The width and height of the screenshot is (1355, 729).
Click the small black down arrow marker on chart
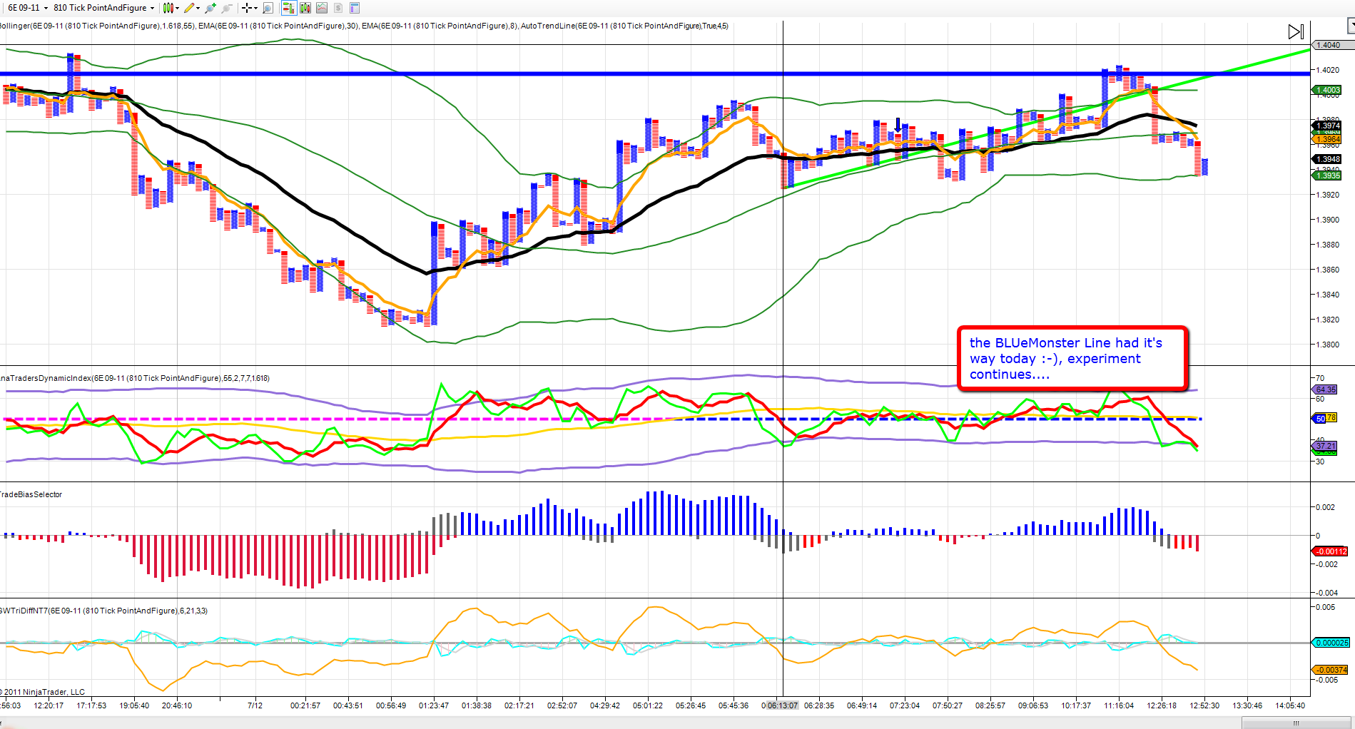click(898, 125)
